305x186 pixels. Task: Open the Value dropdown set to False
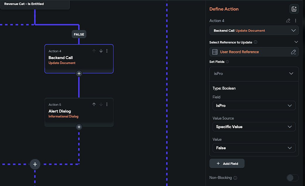(x=254, y=148)
